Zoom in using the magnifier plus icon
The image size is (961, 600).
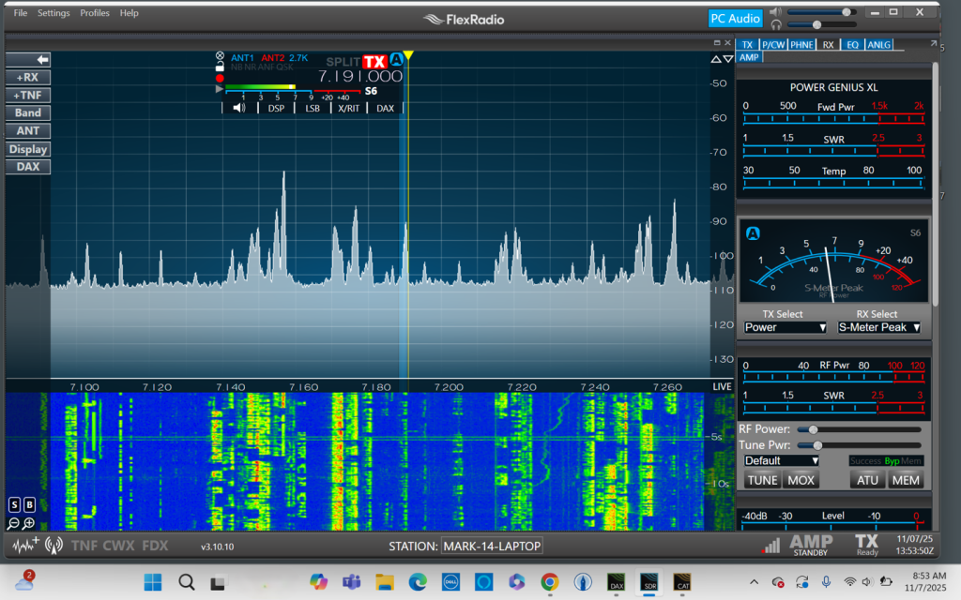click(27, 522)
